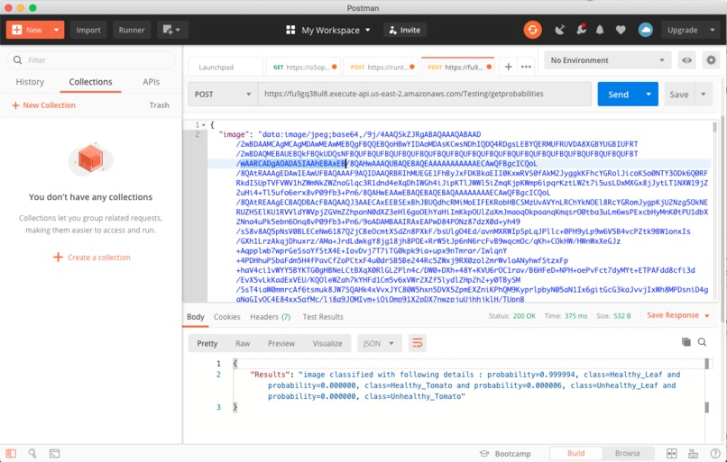
Task: Select the Raw response view
Action: click(x=243, y=343)
